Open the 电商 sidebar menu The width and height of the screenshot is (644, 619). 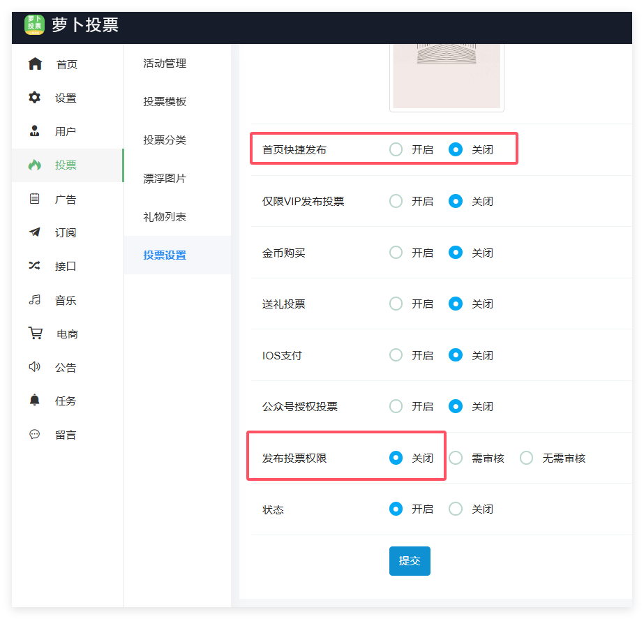[68, 334]
